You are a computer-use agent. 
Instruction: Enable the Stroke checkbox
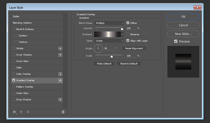point(14,48)
